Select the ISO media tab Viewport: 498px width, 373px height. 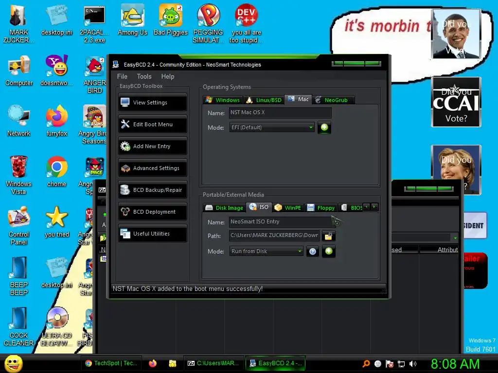pyautogui.click(x=259, y=207)
